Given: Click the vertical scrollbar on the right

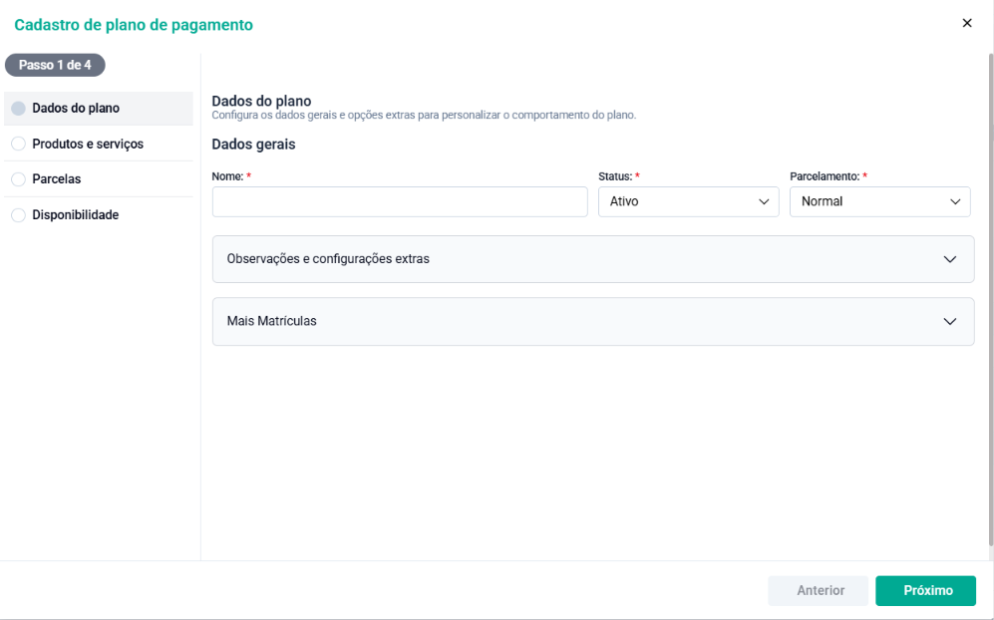Looking at the screenshot, I should (991, 299).
